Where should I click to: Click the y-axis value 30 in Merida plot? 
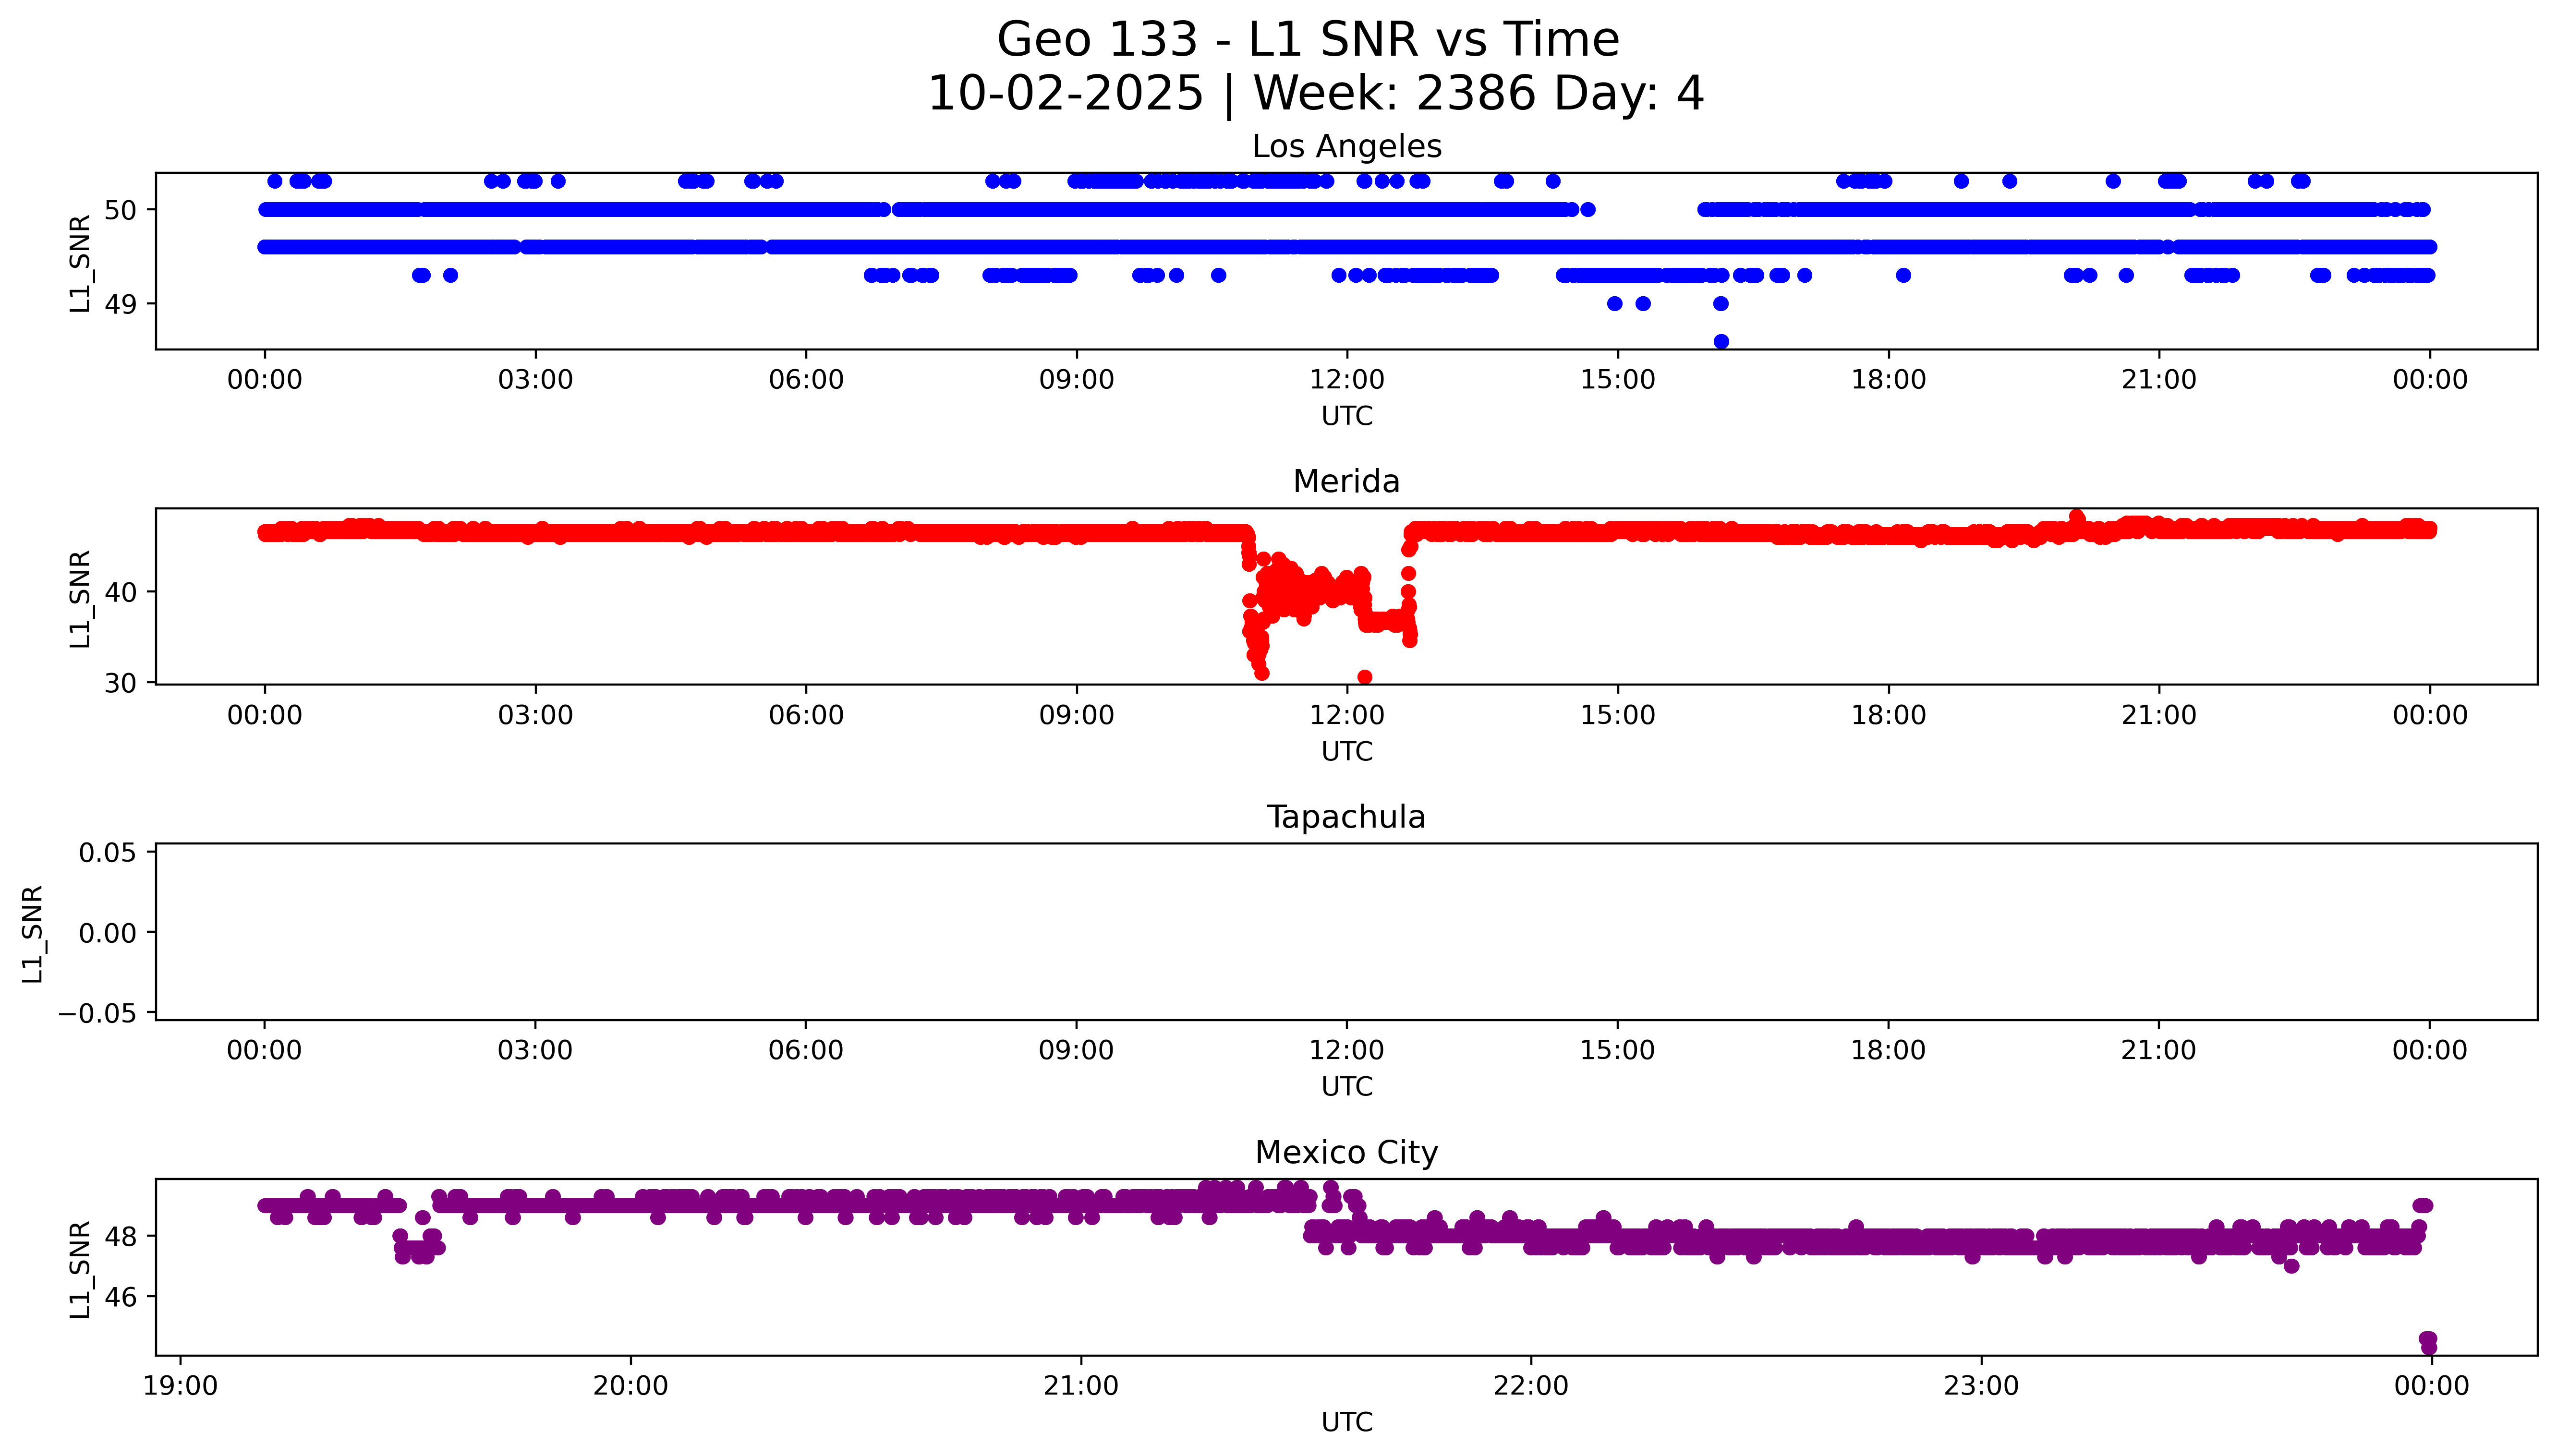[x=121, y=683]
